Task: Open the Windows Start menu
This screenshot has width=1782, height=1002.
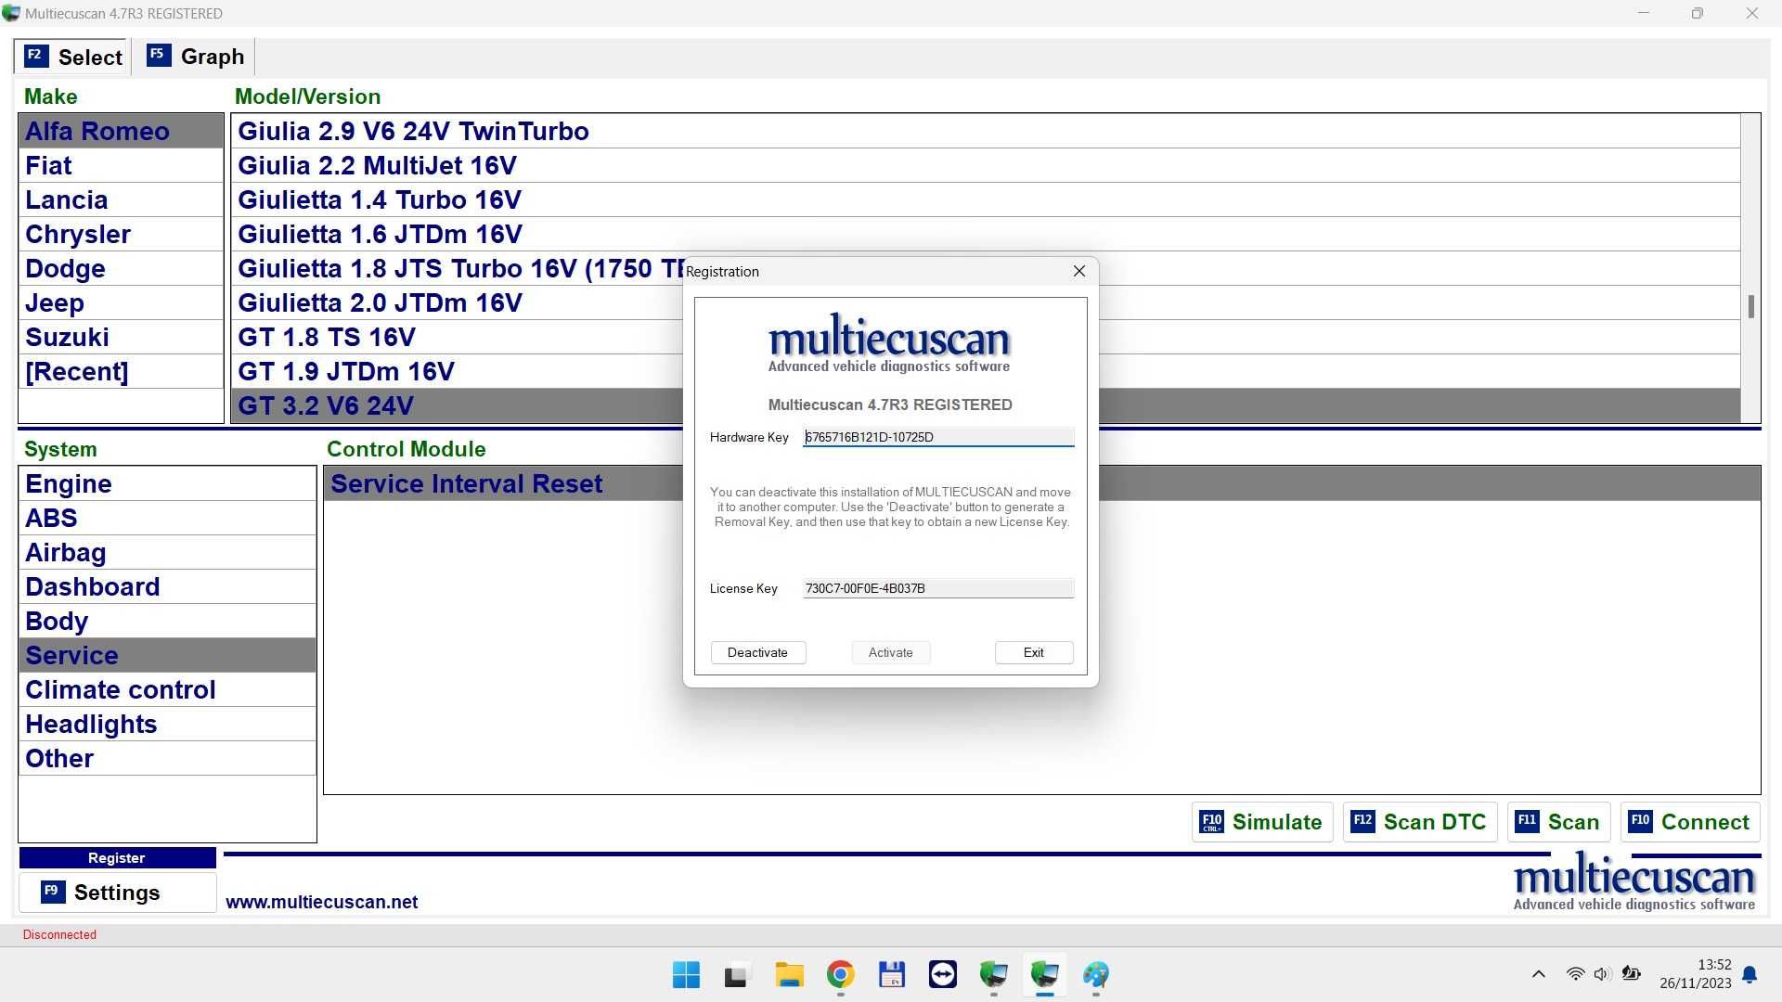Action: pos(687,975)
